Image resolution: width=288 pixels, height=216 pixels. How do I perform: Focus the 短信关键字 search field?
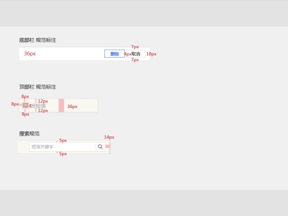62,147
